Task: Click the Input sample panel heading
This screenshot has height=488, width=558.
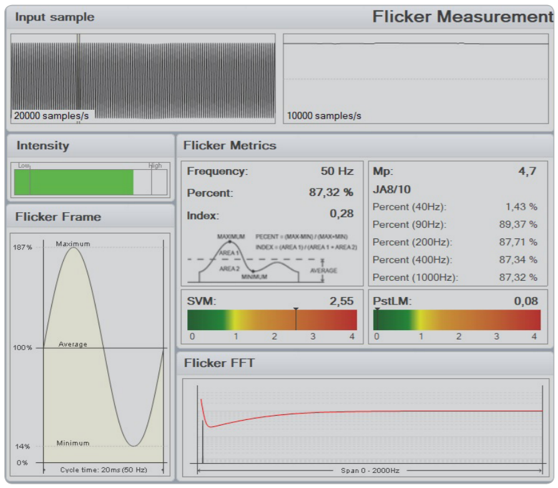Action: tap(55, 17)
